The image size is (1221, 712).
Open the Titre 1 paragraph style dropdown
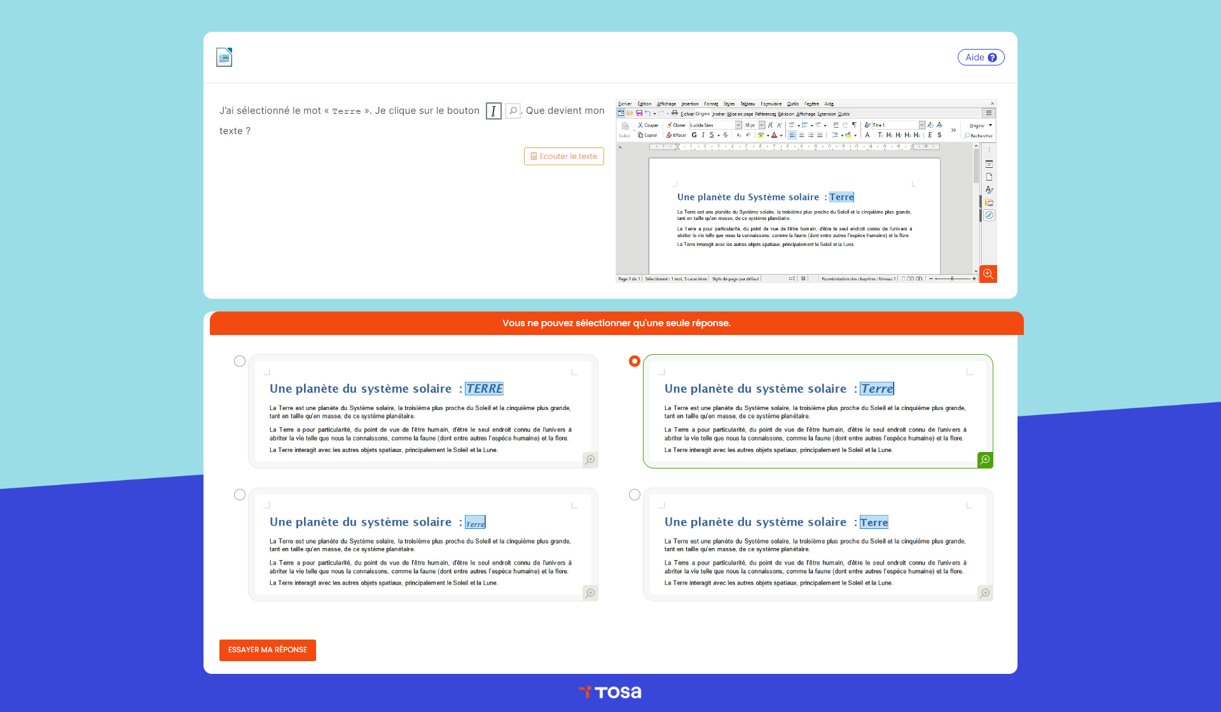(921, 125)
